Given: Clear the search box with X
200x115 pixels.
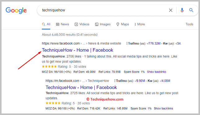Looking at the screenshot, I should [x=171, y=10].
